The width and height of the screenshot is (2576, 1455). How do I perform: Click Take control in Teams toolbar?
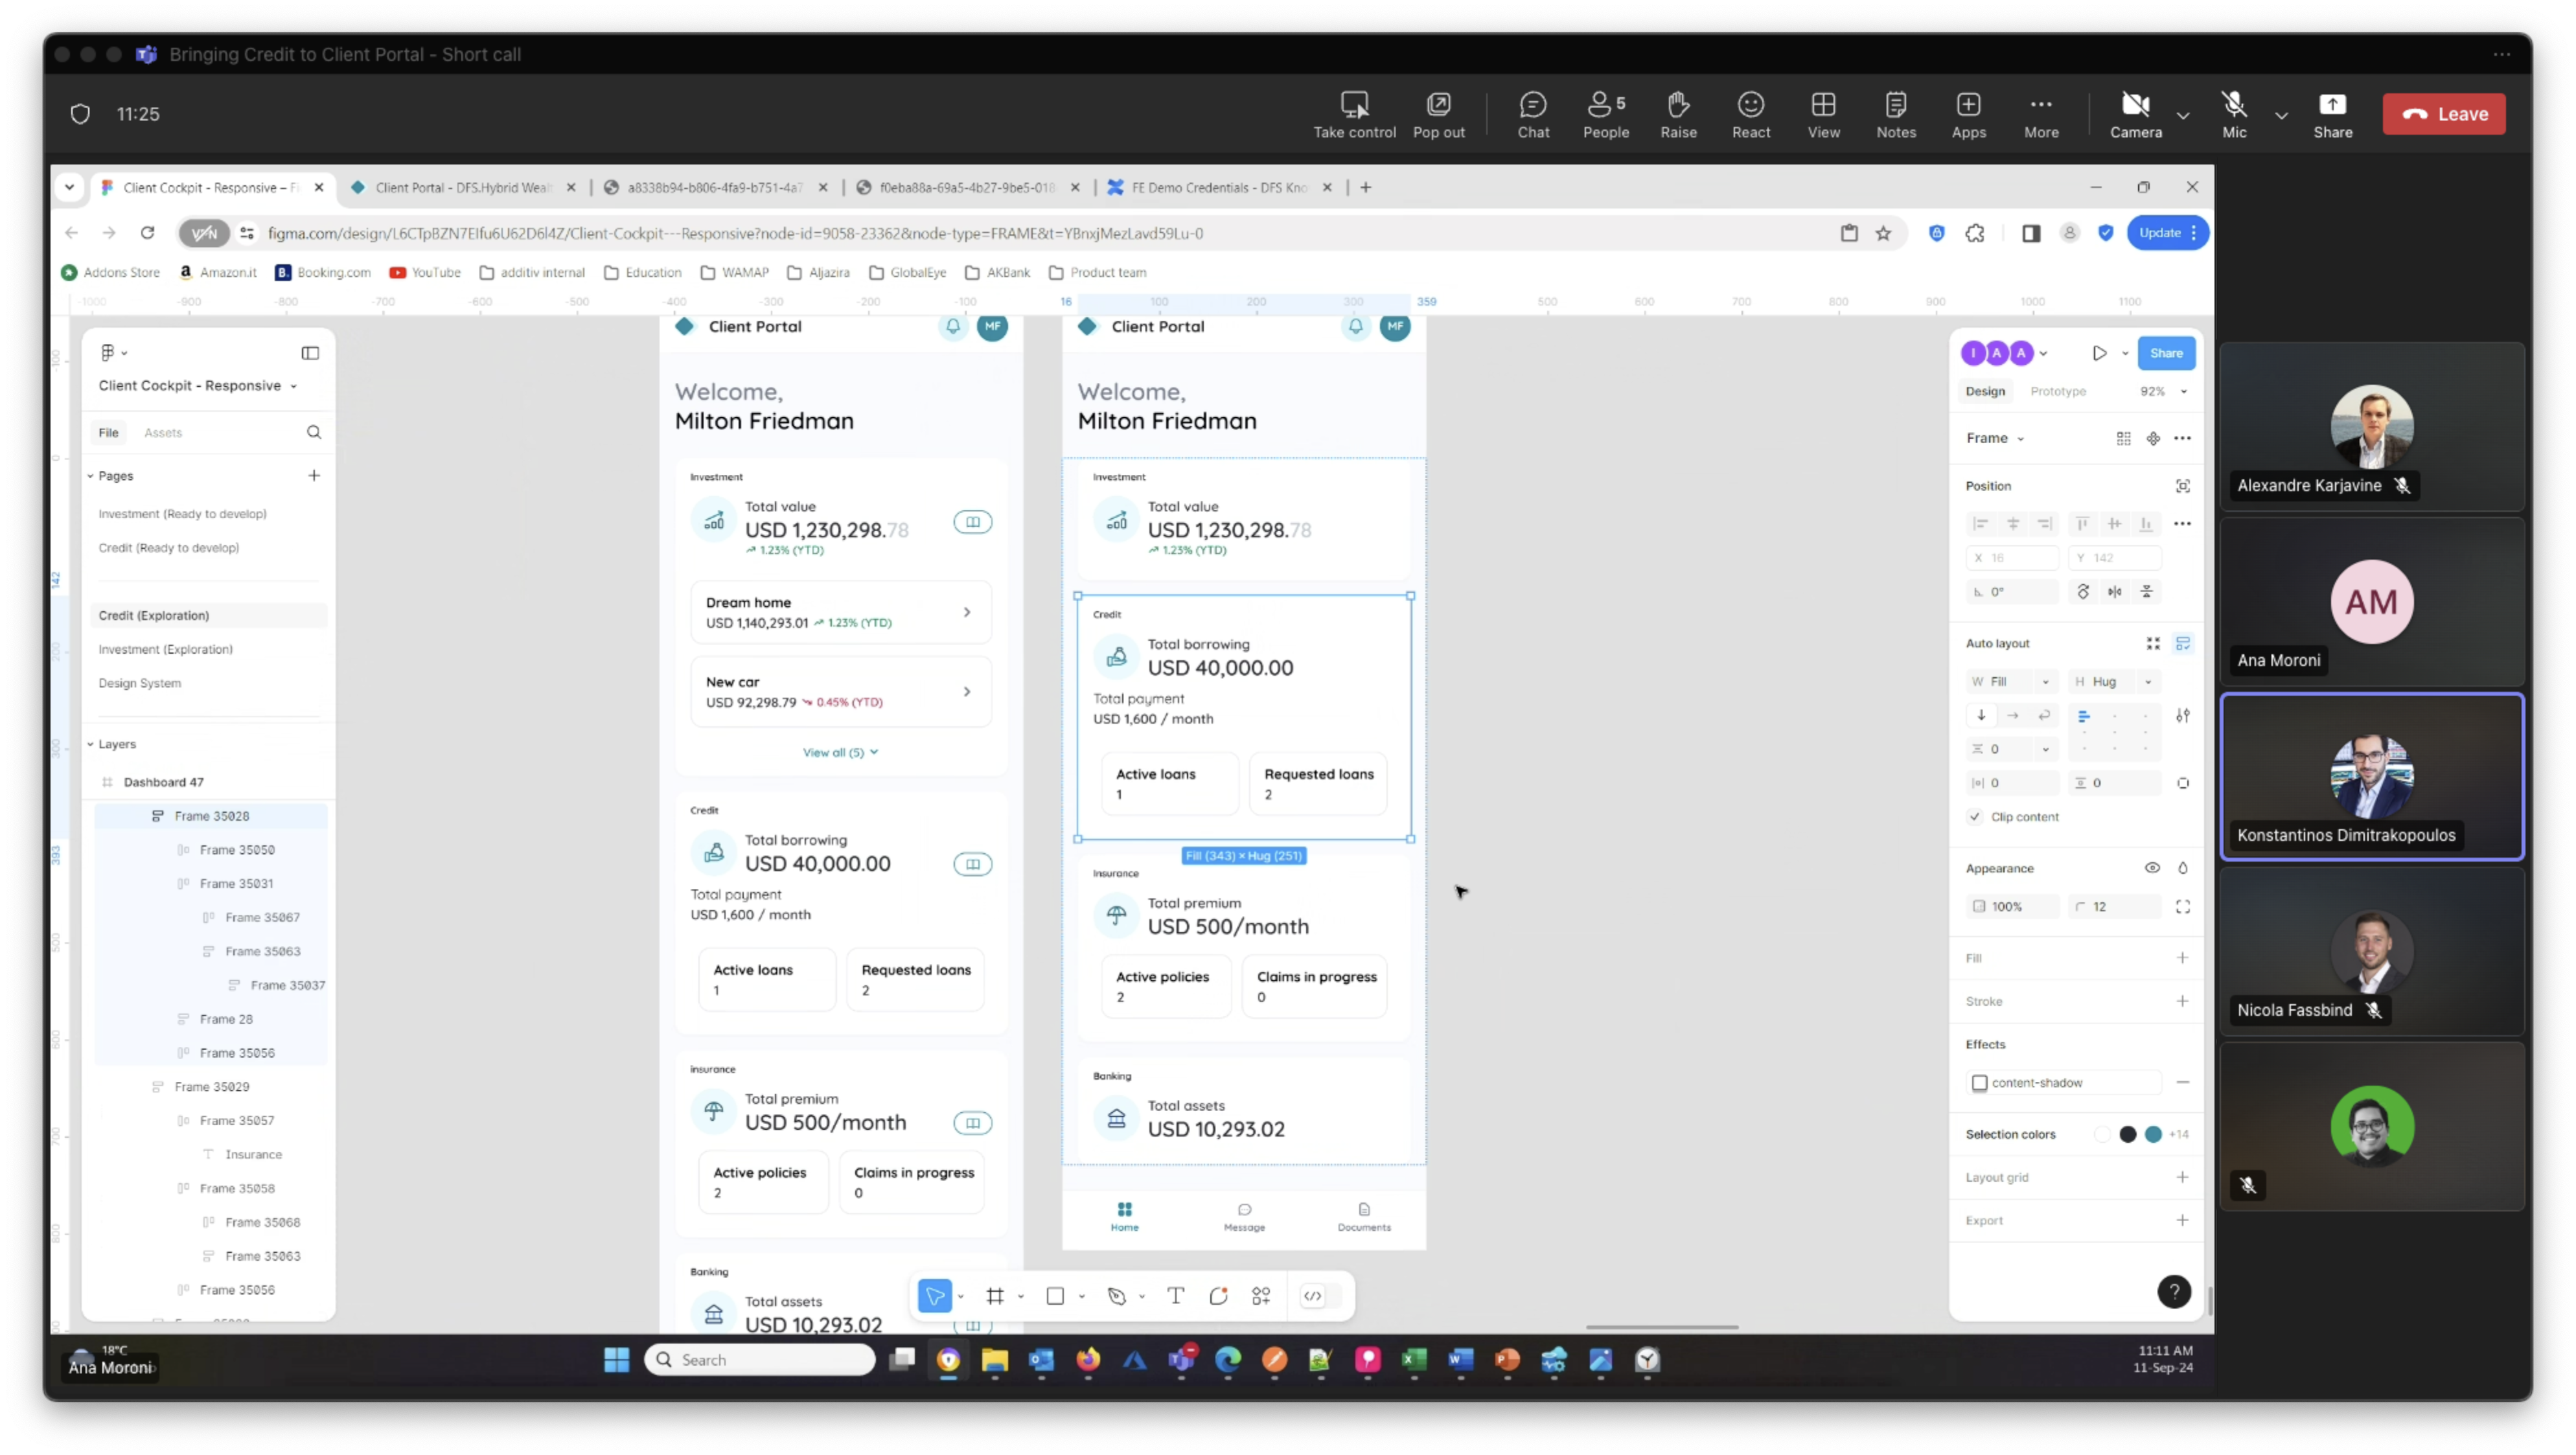(1354, 114)
